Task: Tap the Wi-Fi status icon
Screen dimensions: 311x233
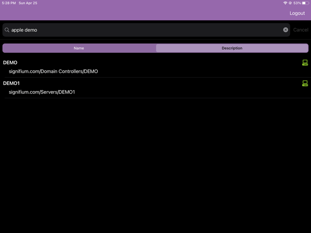Action: (x=285, y=3)
